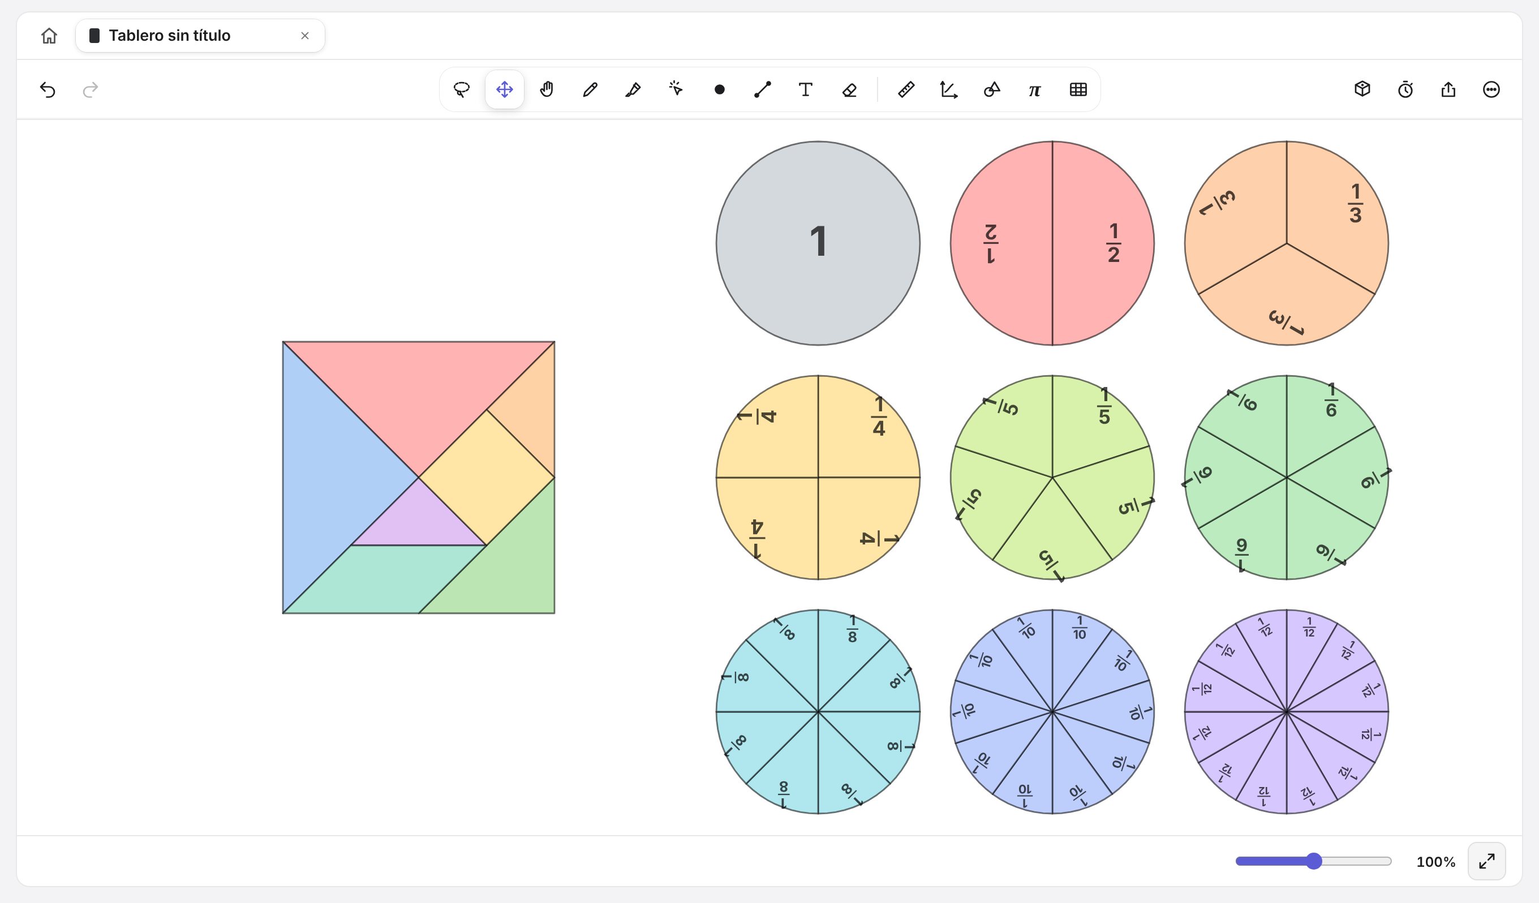Select the Point dot tool
The image size is (1539, 903).
click(x=719, y=90)
